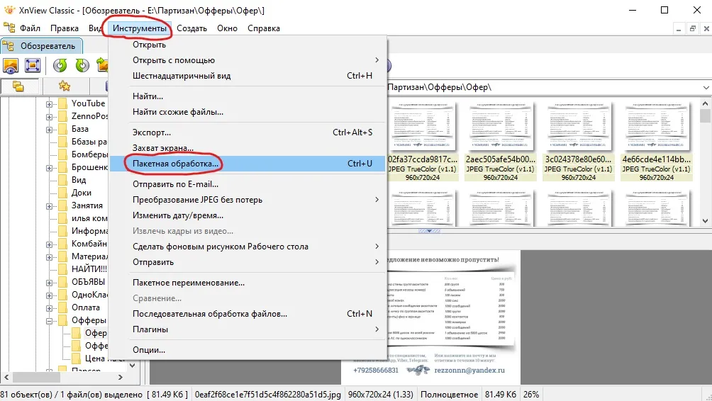Viewport: 712px width, 401px height.
Task: Click status bar 960x720x24 (1.33) text
Action: pyautogui.click(x=381, y=395)
